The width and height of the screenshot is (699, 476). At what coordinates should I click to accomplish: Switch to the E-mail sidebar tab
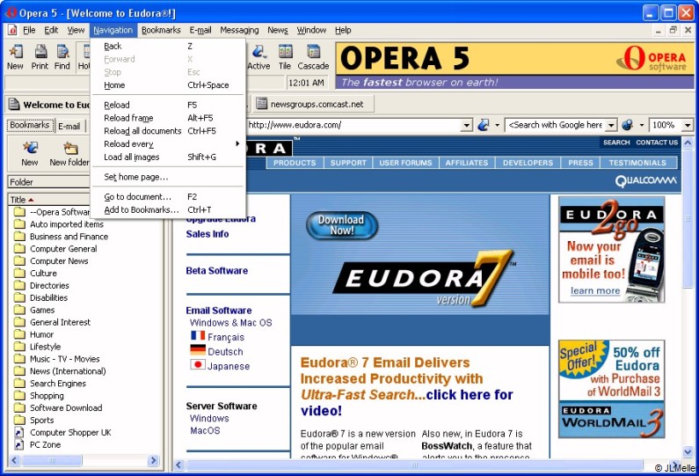click(69, 126)
